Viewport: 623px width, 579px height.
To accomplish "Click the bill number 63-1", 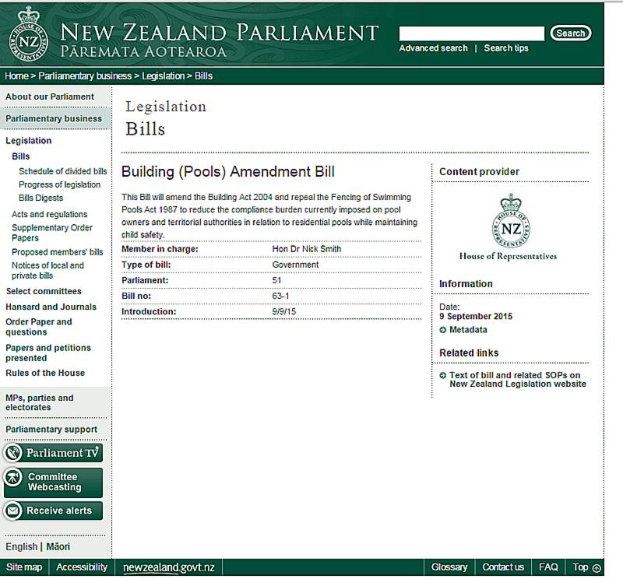I will 280,296.
